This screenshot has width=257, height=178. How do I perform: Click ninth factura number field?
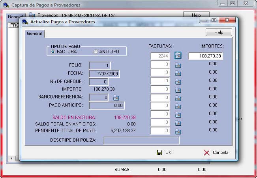point(160,122)
